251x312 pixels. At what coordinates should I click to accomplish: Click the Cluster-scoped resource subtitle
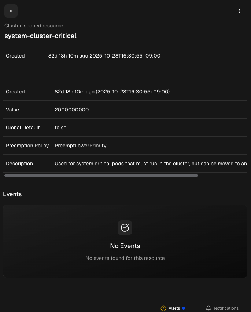click(34, 26)
